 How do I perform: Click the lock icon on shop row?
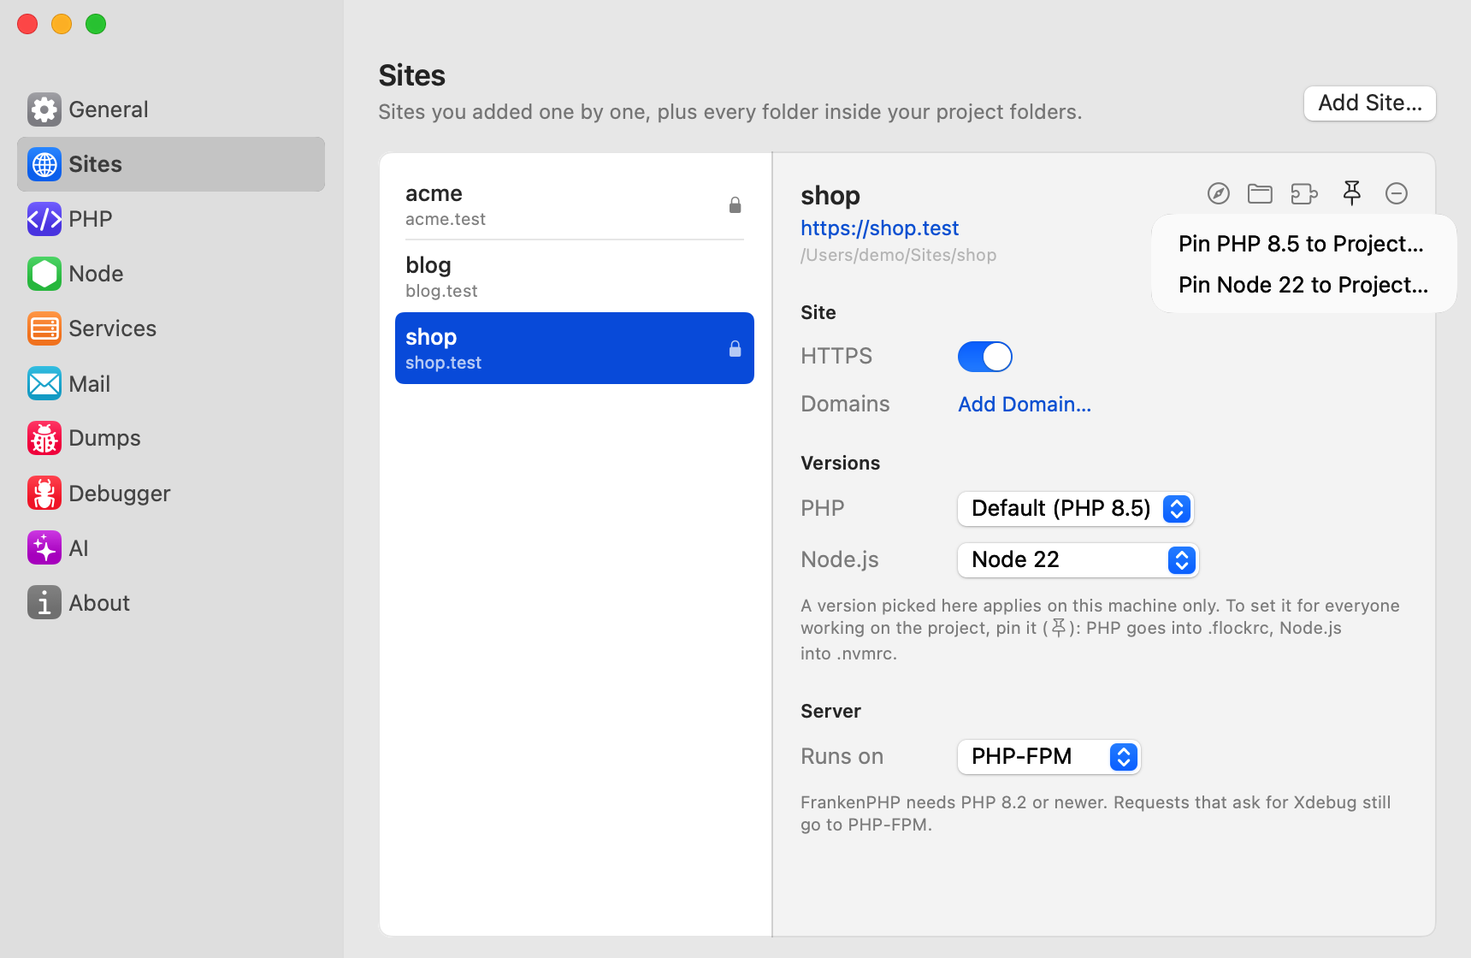[735, 348]
